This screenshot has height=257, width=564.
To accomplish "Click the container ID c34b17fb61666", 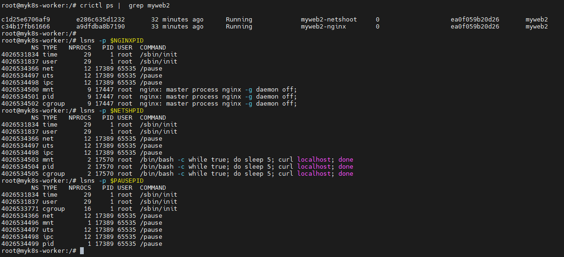I will (26, 27).
